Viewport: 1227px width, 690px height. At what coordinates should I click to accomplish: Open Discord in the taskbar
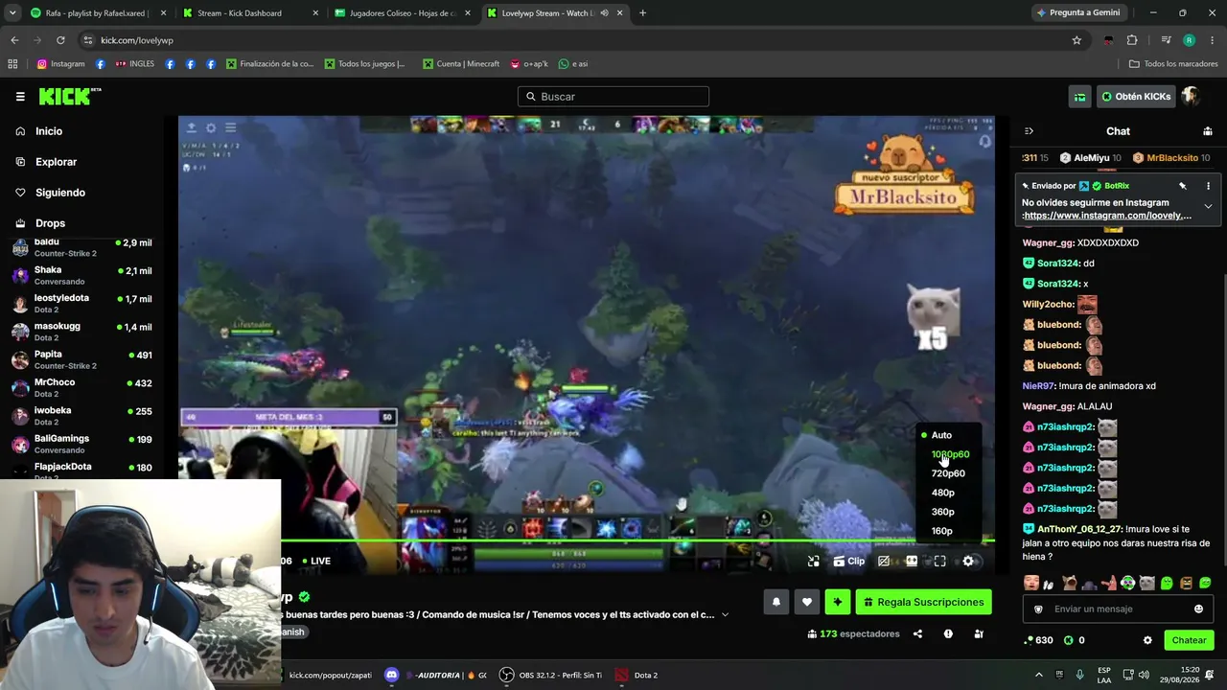(391, 675)
